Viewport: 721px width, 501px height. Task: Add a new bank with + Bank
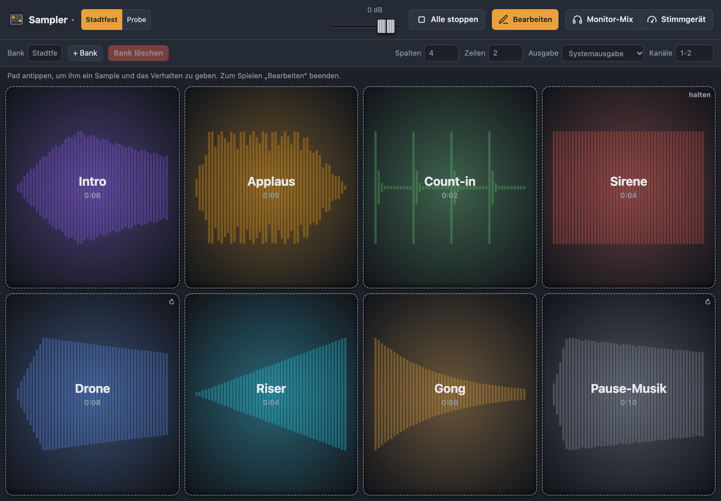85,53
